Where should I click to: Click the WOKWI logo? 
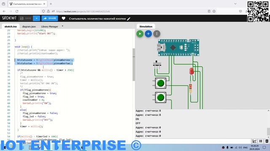pyautogui.click(x=9, y=18)
